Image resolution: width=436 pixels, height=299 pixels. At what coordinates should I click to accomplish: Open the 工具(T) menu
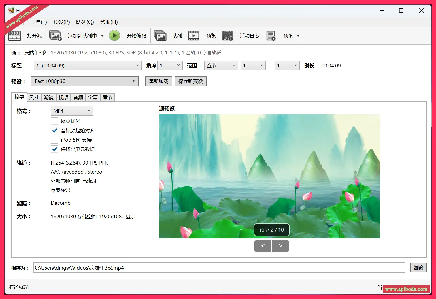coord(39,22)
